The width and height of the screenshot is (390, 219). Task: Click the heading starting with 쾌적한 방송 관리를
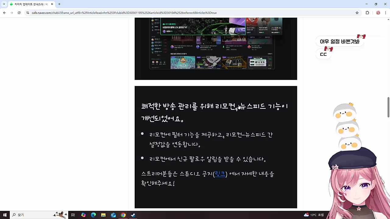214,112
